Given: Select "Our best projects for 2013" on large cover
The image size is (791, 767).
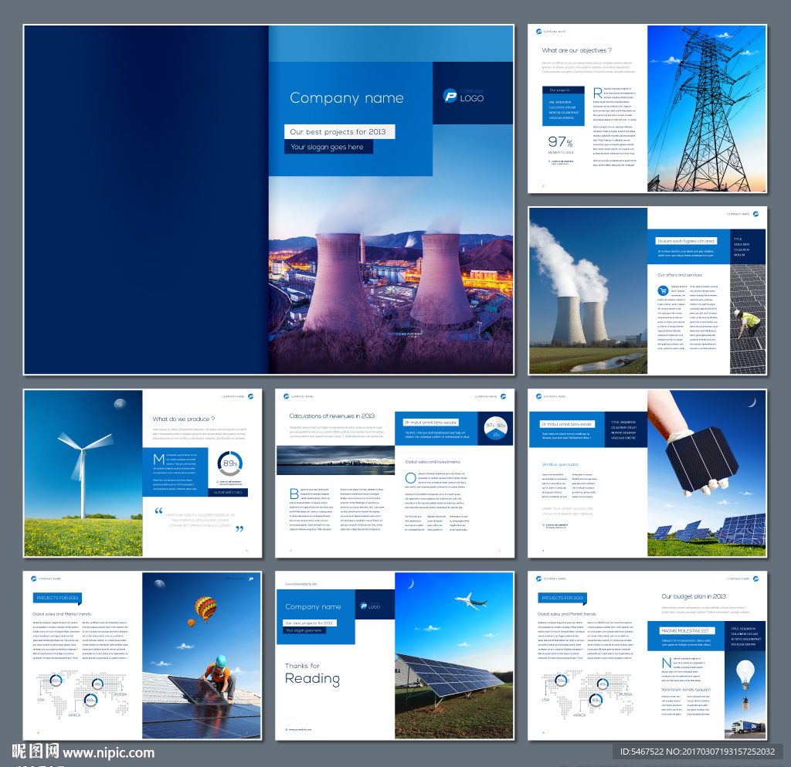Looking at the screenshot, I should (x=339, y=131).
